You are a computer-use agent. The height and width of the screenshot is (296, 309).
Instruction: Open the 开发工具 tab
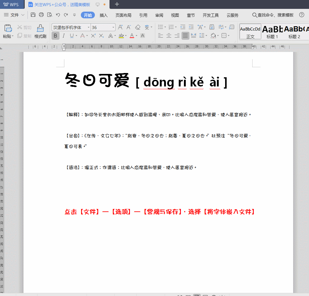click(x=211, y=15)
